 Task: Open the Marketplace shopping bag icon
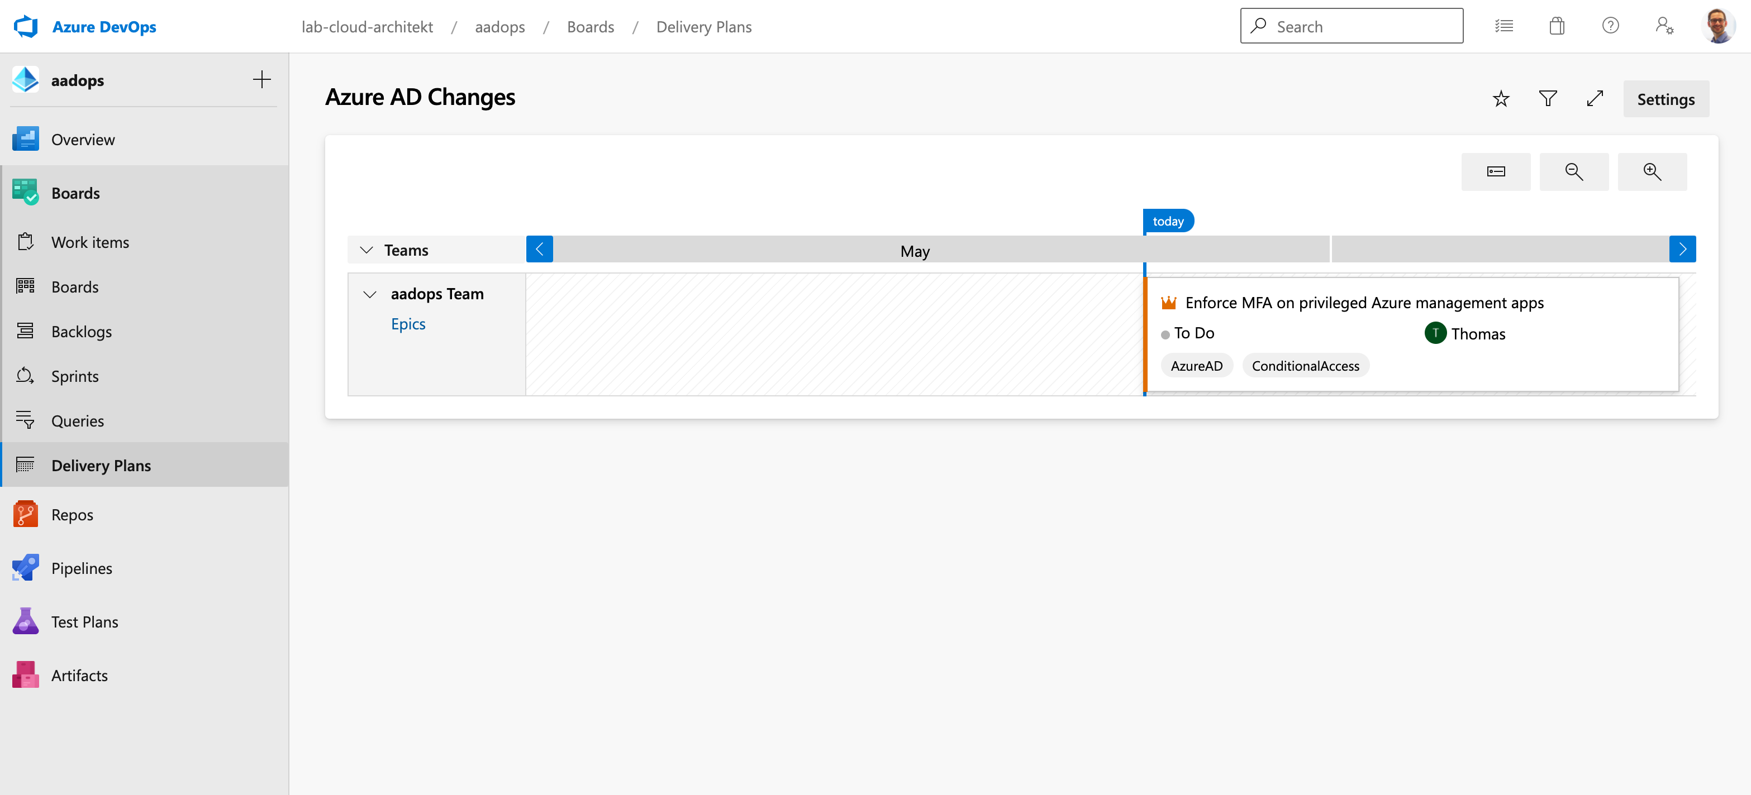1557,26
